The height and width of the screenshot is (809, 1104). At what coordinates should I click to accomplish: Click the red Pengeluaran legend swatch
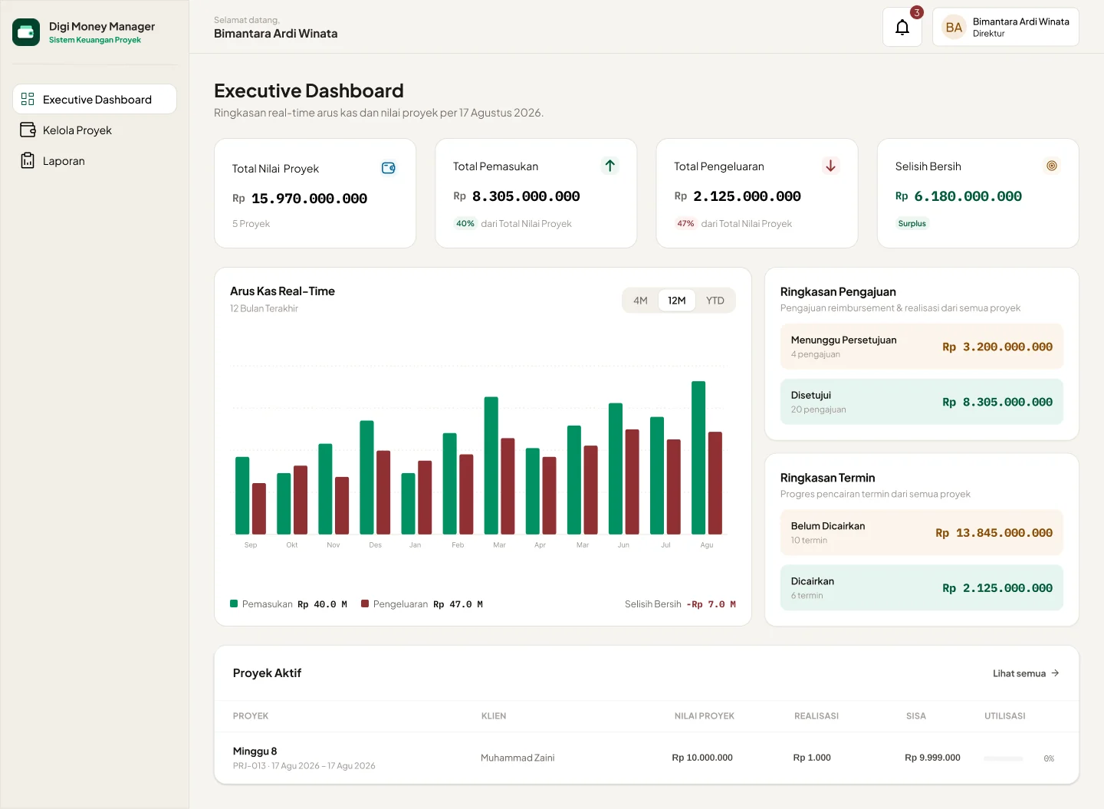pos(365,603)
